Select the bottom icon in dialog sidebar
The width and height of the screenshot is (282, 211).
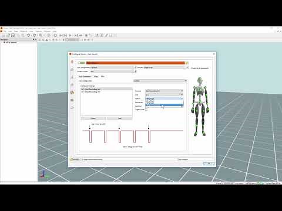[72, 108]
